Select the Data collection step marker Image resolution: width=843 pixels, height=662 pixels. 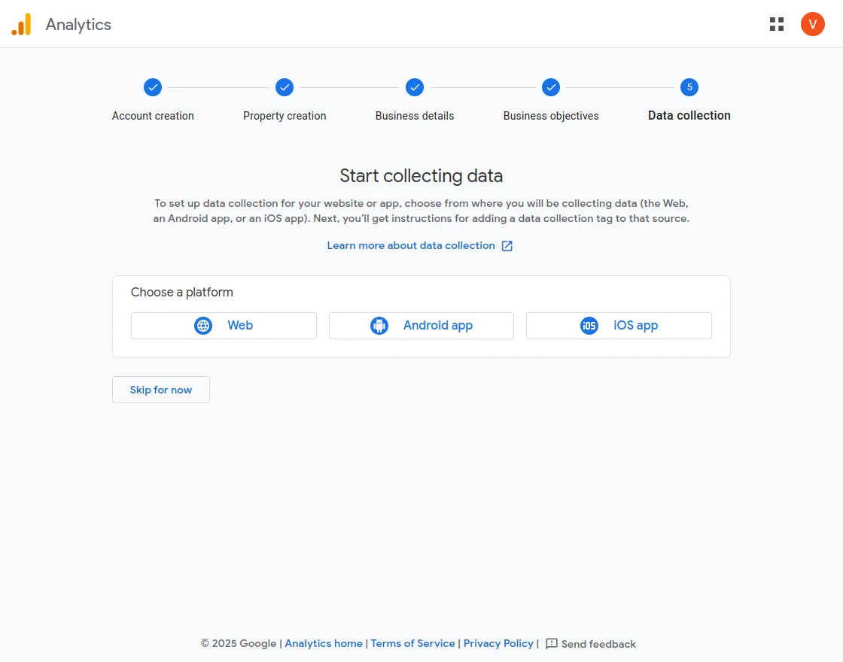(689, 87)
